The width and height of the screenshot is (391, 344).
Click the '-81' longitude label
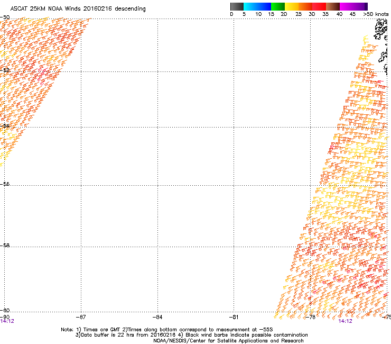234,317
